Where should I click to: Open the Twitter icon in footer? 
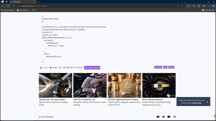point(163,117)
